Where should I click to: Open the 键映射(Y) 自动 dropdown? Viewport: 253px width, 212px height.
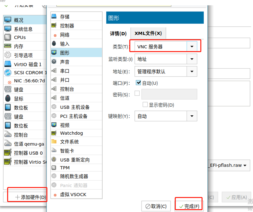pyautogui.click(x=166, y=116)
